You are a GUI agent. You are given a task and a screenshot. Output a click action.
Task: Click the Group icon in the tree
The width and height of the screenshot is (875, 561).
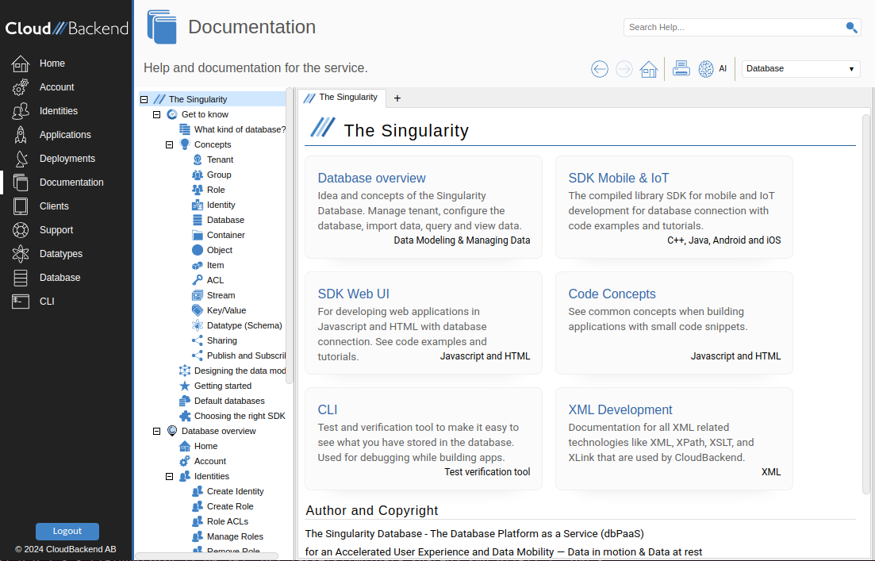point(198,175)
